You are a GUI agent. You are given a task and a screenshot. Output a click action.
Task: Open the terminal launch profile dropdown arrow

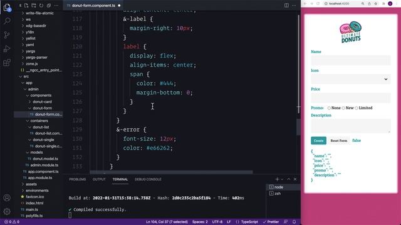(282, 179)
